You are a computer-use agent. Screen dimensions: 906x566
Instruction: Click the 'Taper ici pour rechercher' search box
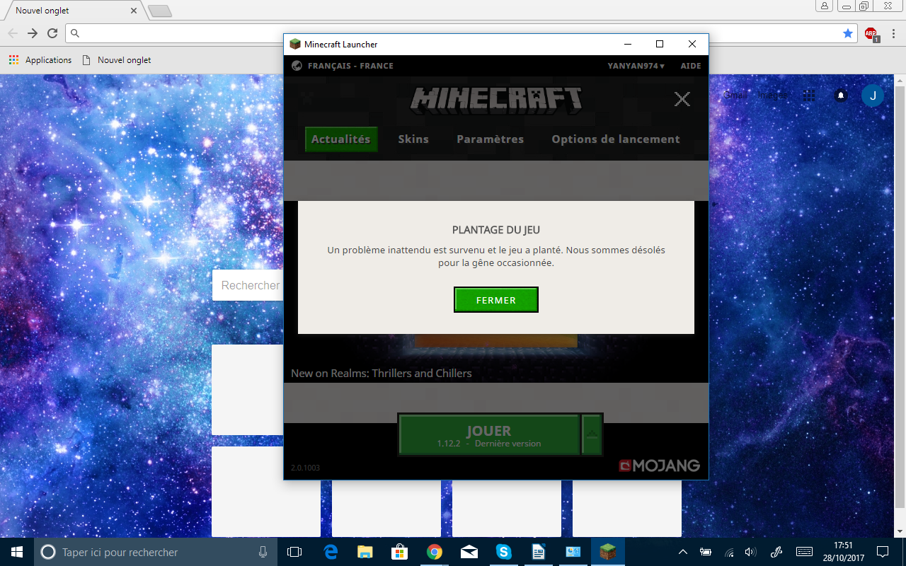click(x=156, y=552)
